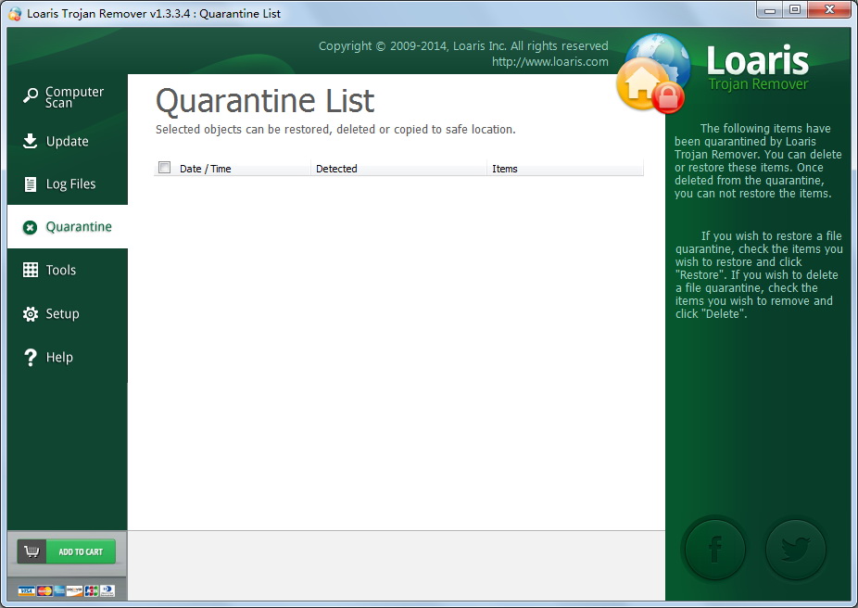Open the Twitter bird icon
This screenshot has width=858, height=608.
795,549
